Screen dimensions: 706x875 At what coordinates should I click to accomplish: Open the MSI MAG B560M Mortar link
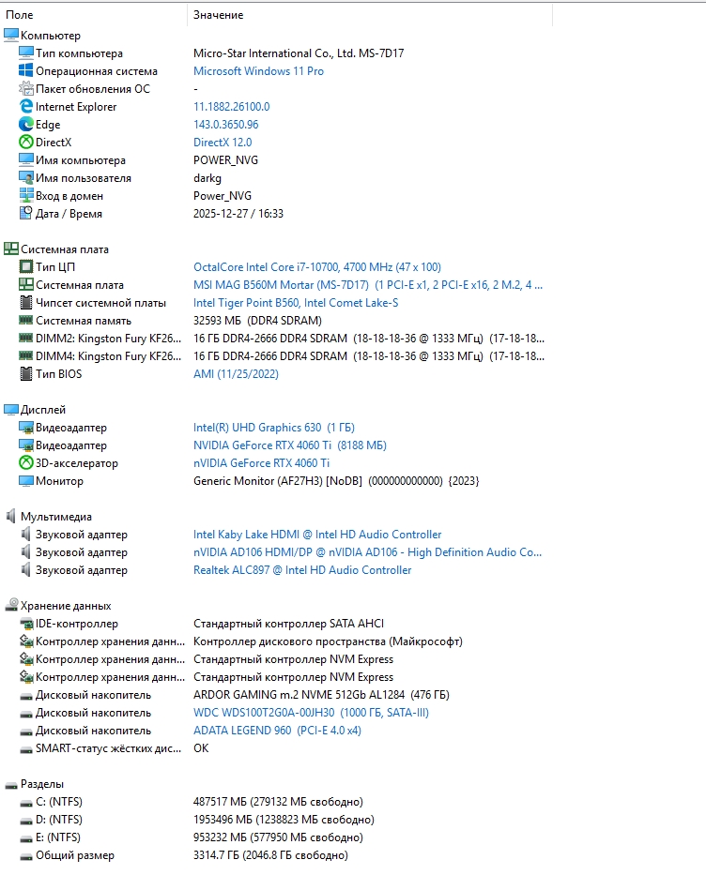[x=368, y=284]
